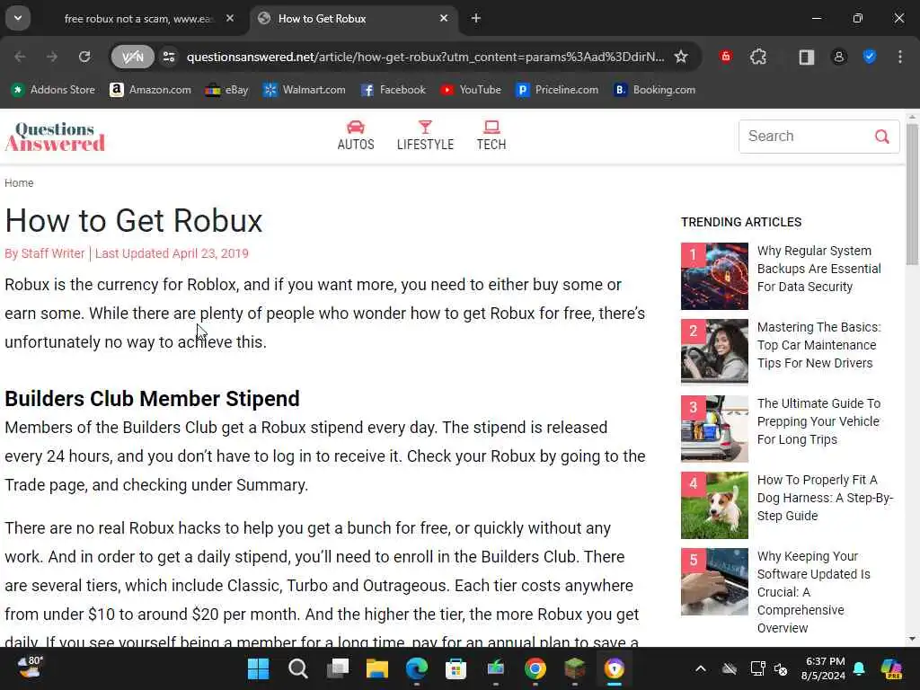
Task: Open the profile avatar menu
Action: tap(839, 57)
